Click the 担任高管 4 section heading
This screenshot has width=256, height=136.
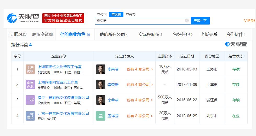pos(21,45)
